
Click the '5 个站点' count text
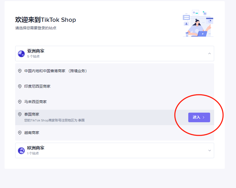coord(33,56)
